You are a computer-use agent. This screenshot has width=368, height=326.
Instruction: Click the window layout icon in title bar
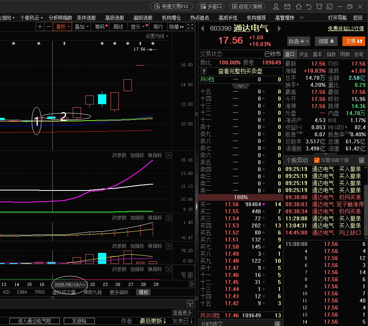click(329, 7)
